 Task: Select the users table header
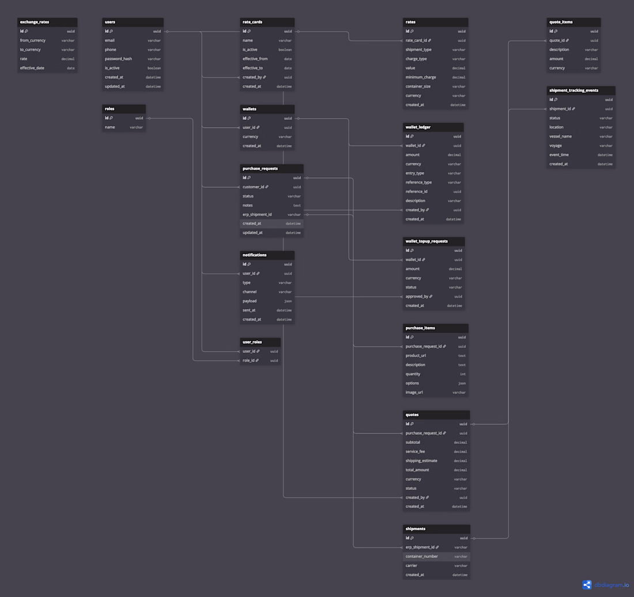coord(133,22)
